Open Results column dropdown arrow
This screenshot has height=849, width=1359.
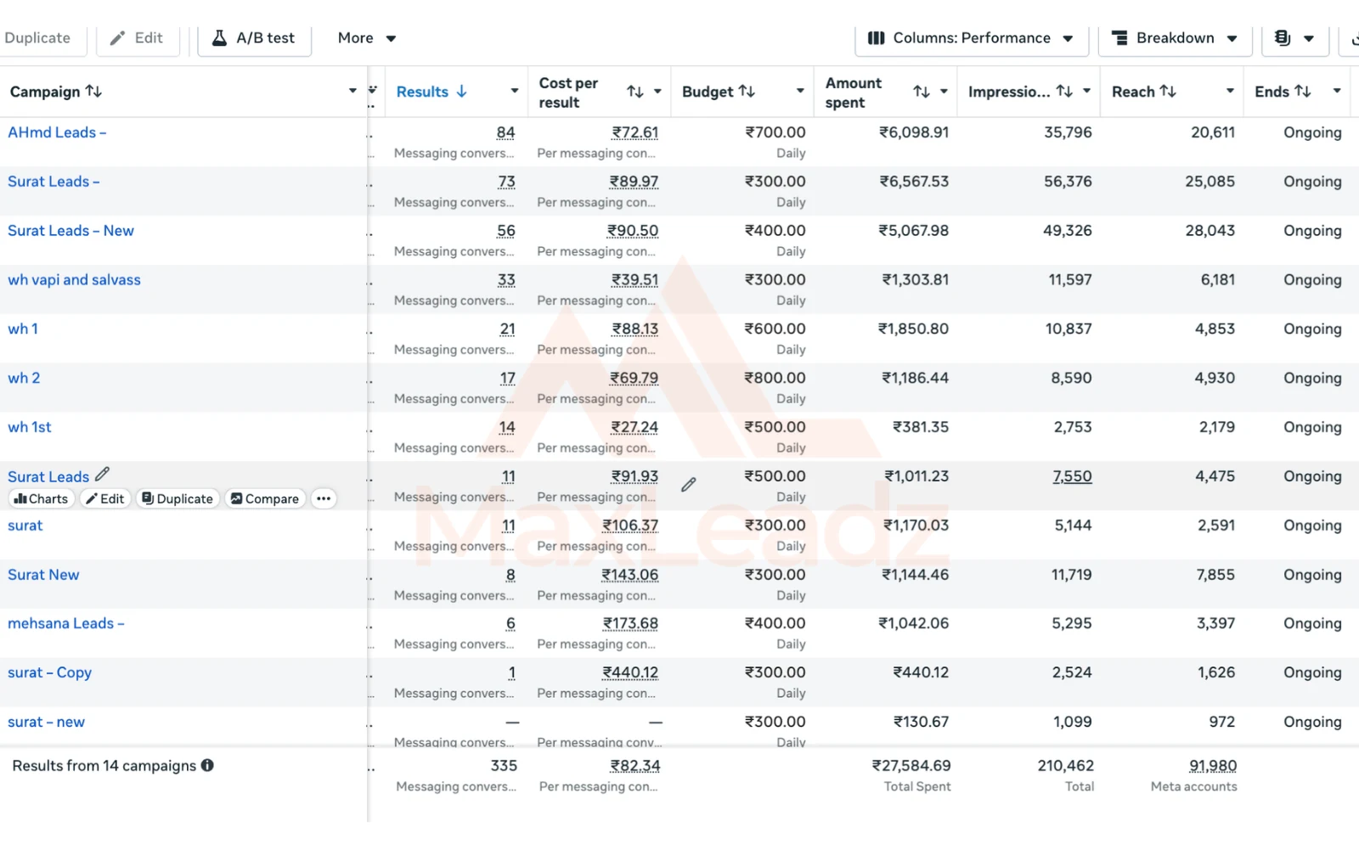[x=514, y=91]
